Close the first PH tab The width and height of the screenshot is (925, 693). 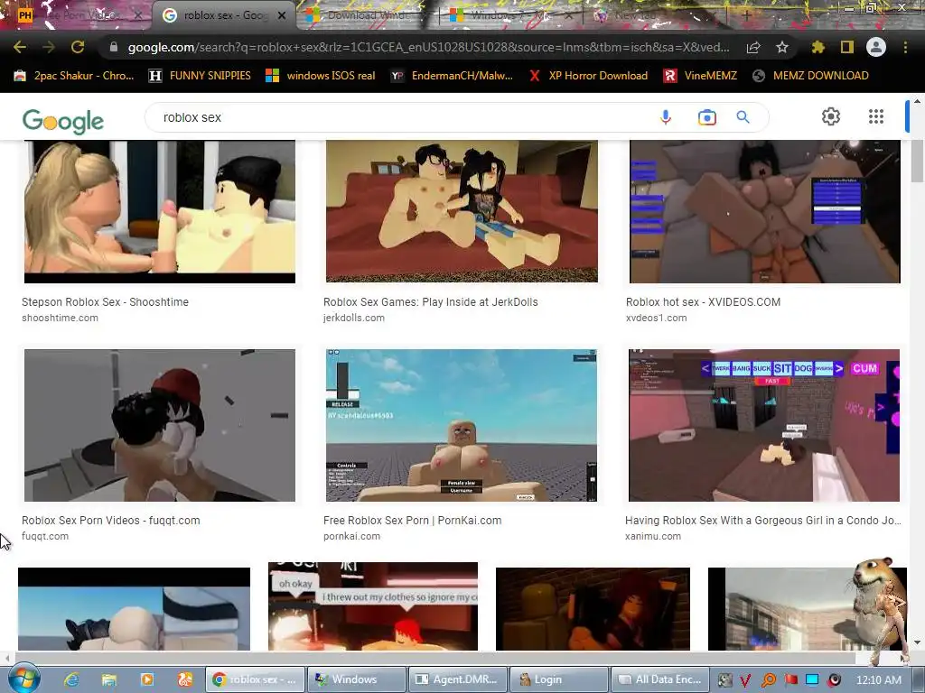pos(138,15)
